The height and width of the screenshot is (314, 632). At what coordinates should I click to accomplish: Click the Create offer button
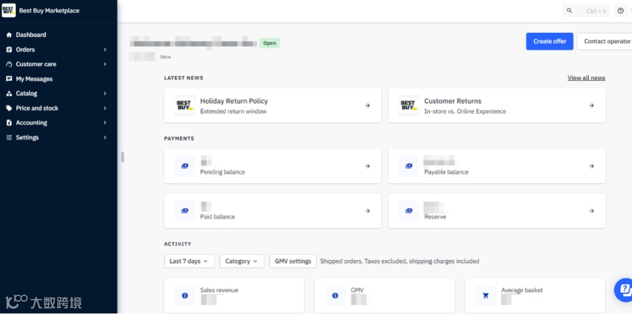coord(549,42)
